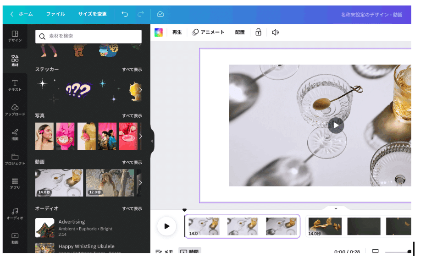Open the アプリ sidebar tab
The image size is (426, 257).
15,184
